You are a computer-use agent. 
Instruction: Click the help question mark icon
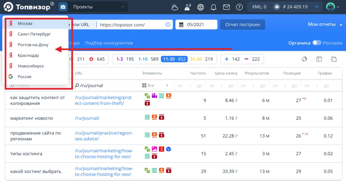point(239,7)
